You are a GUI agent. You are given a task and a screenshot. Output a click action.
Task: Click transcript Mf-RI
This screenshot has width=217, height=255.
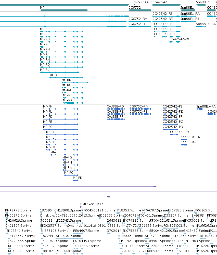[54, 75]
